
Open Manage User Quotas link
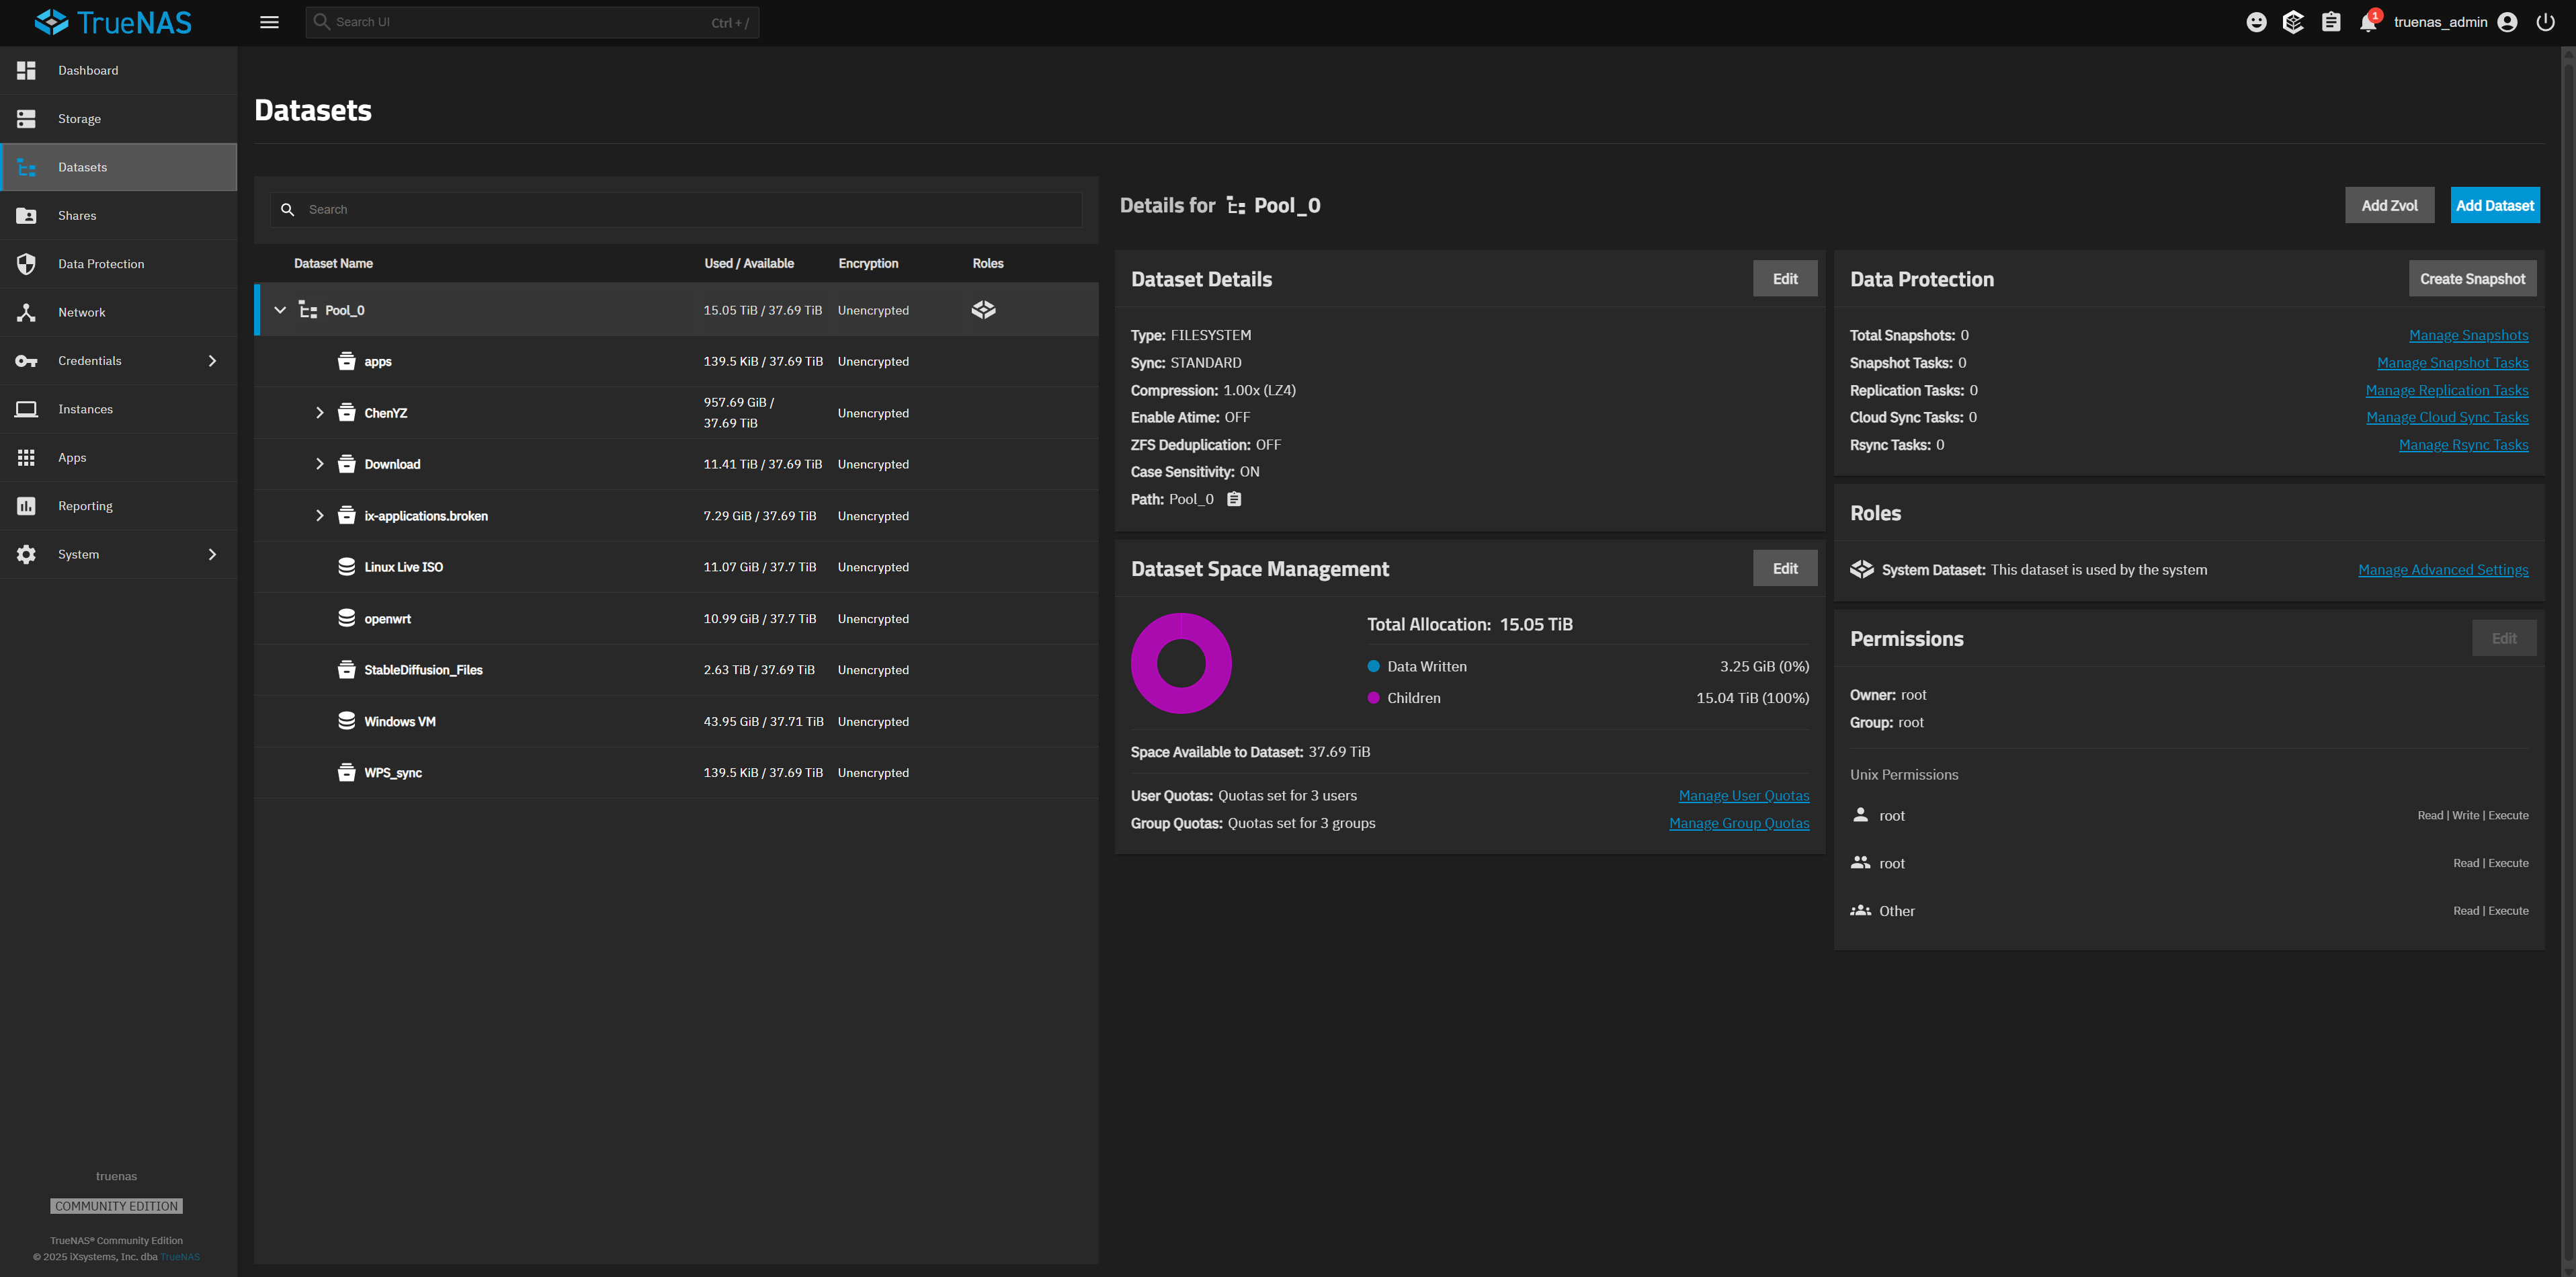point(1743,796)
